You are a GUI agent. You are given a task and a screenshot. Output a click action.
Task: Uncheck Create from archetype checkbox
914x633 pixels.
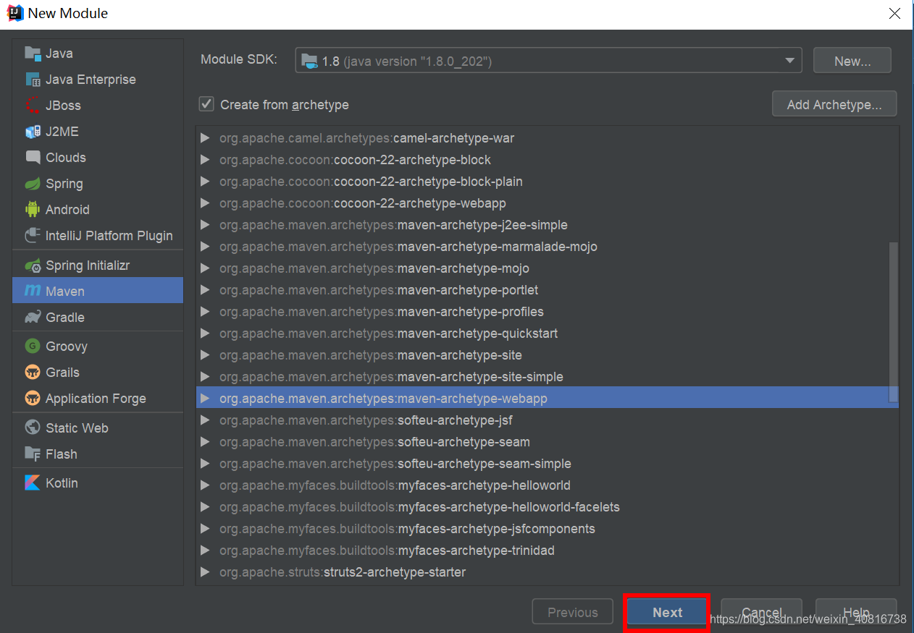(206, 104)
